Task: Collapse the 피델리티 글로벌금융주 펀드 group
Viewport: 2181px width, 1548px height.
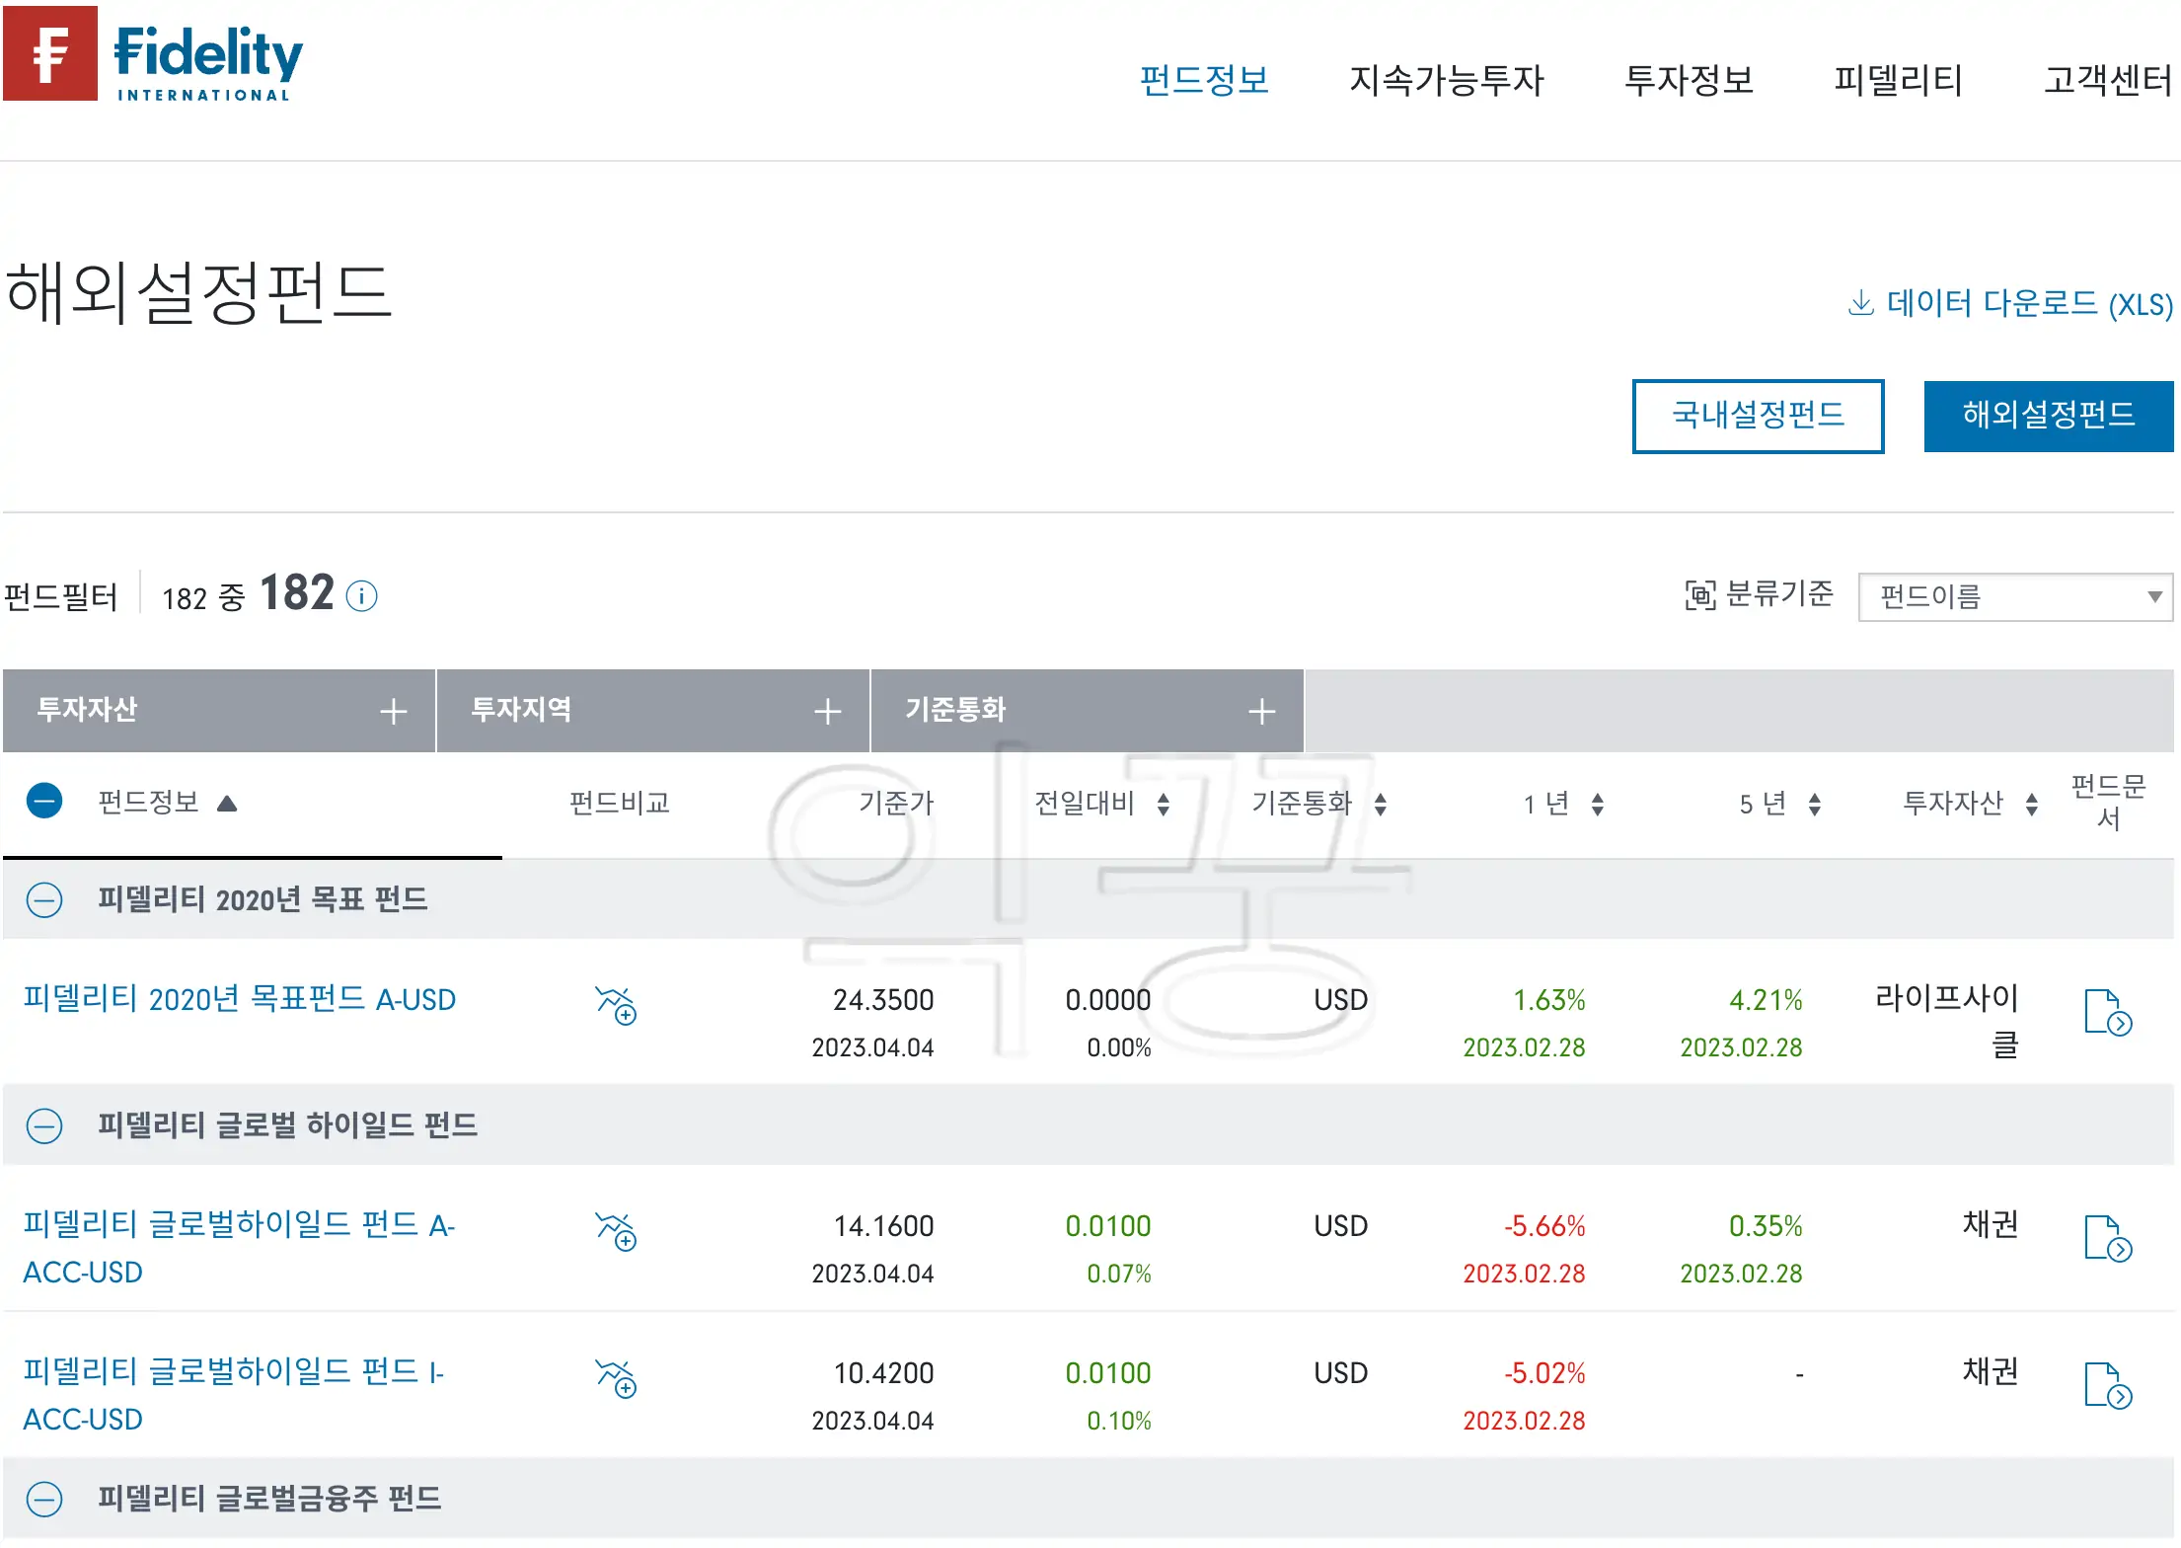Action: pos(44,1500)
